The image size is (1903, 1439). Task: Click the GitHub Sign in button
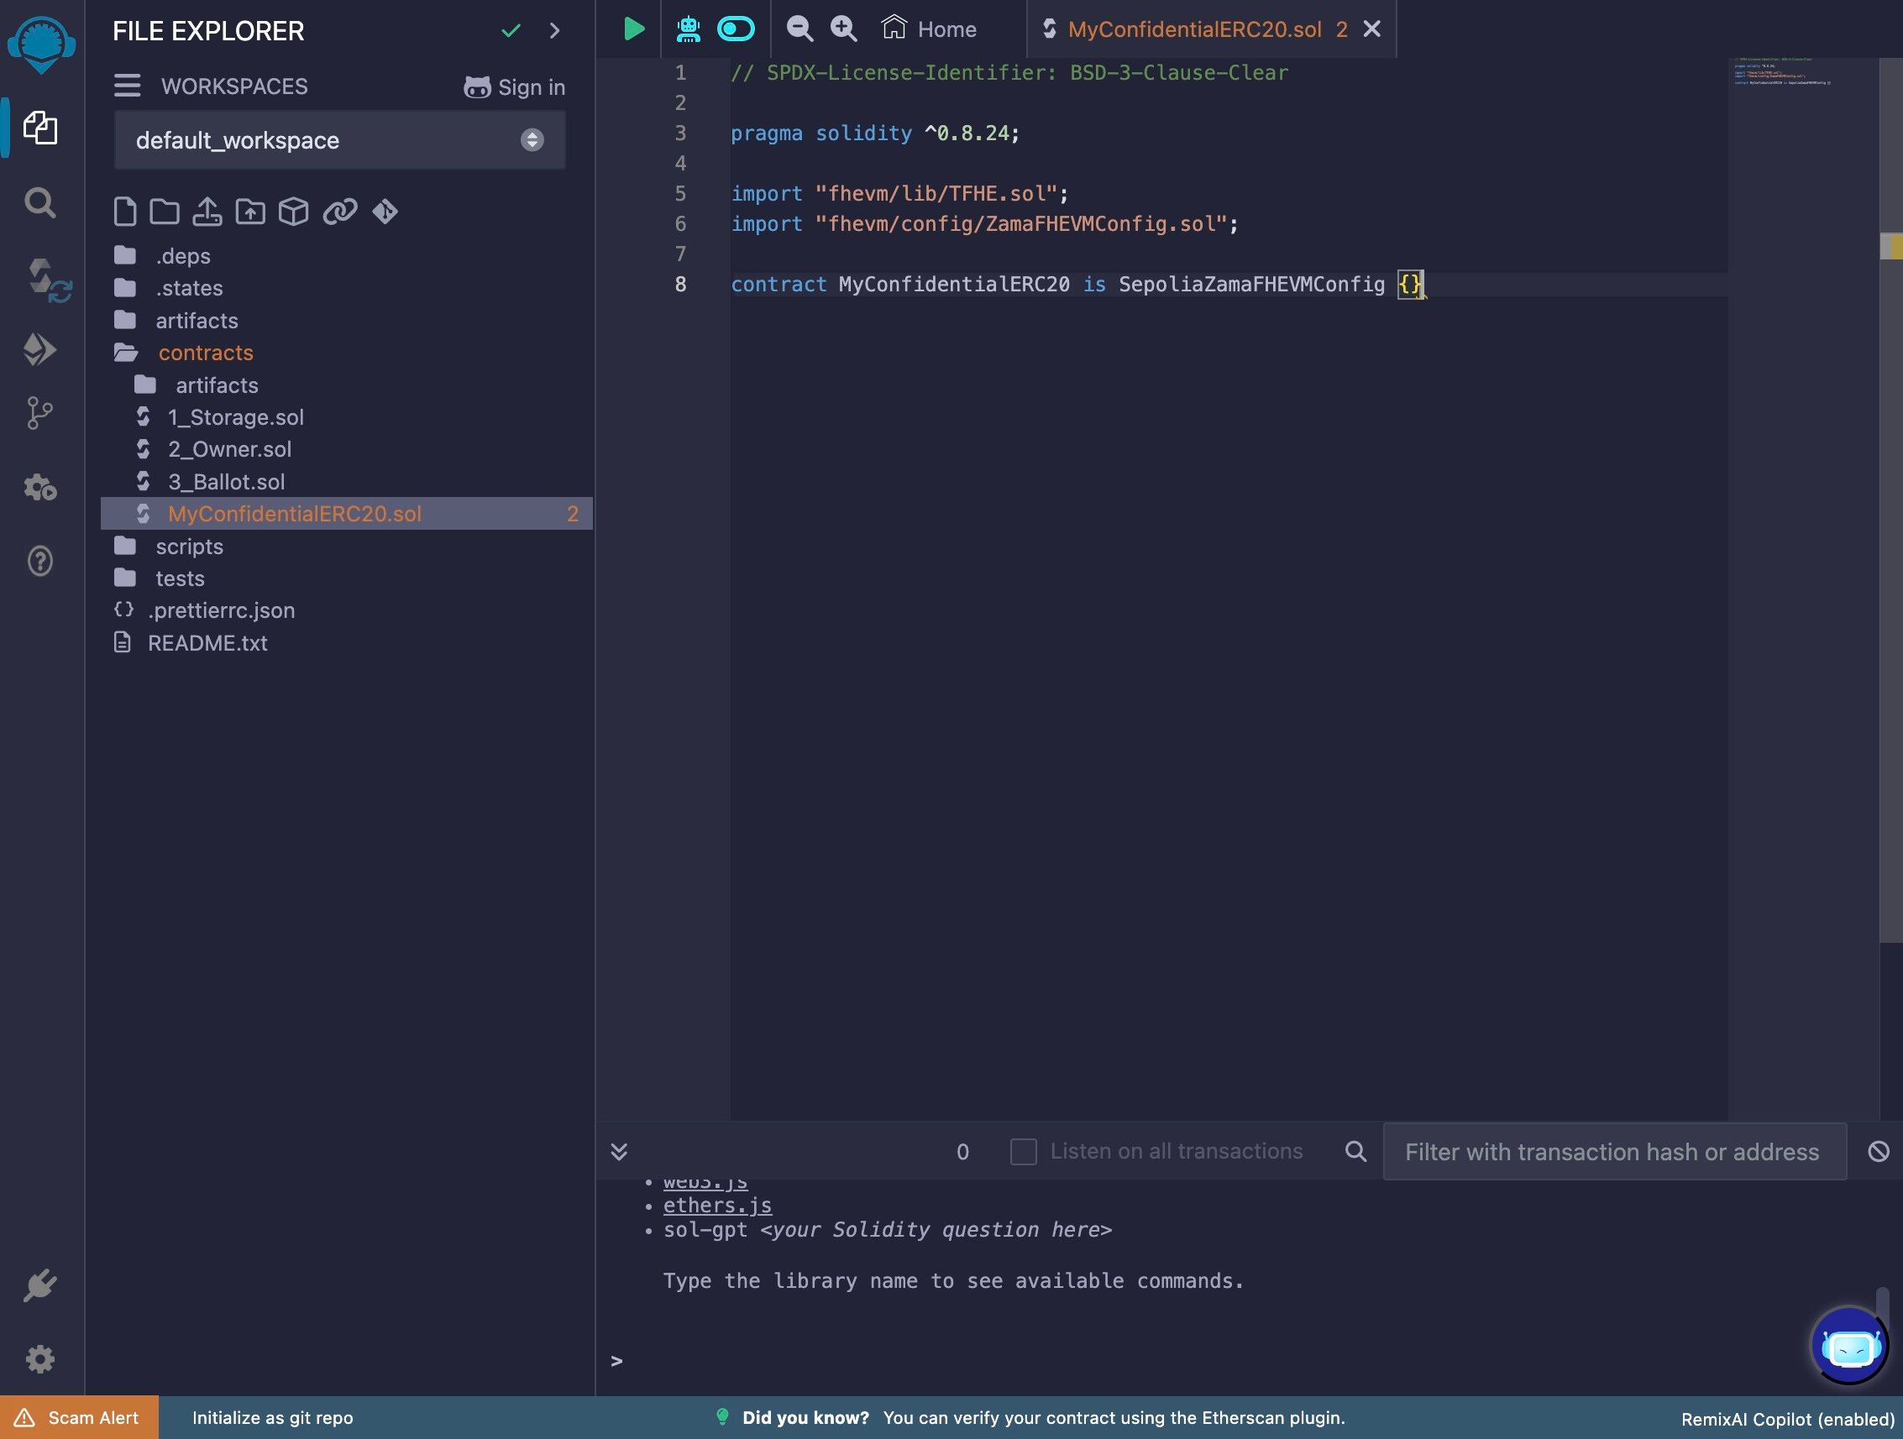(514, 86)
